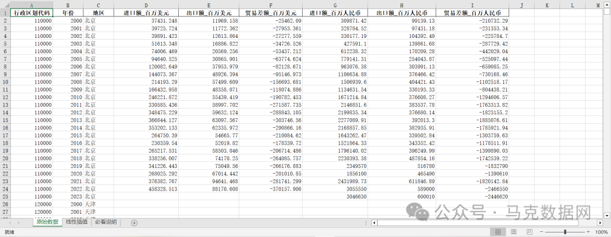Select cell containing -370157.906
The image size is (611, 237).
coord(271,189)
